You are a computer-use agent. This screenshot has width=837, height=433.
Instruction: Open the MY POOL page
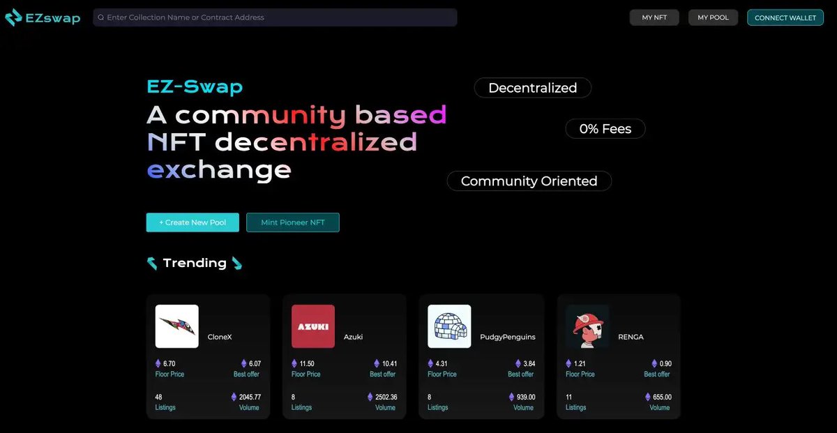click(x=713, y=17)
